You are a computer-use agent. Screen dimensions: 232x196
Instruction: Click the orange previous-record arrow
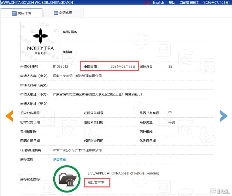click(x=9, y=116)
